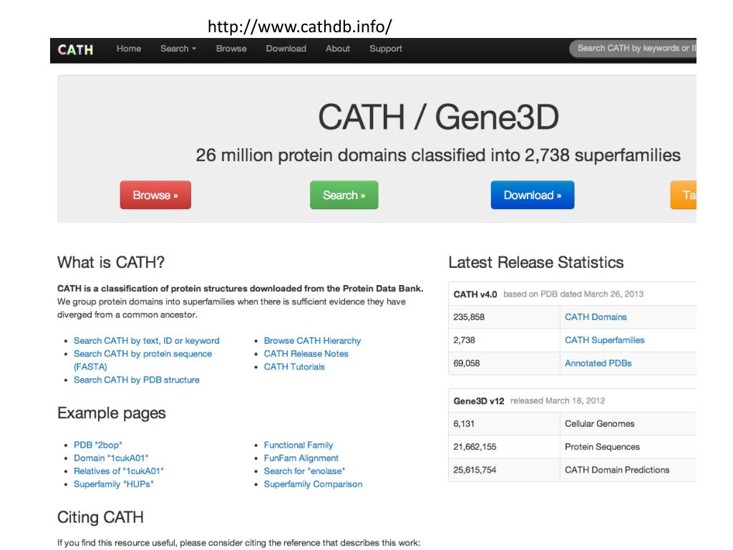
Task: Follow the Browse CATH Hierarchy link
Action: [312, 341]
